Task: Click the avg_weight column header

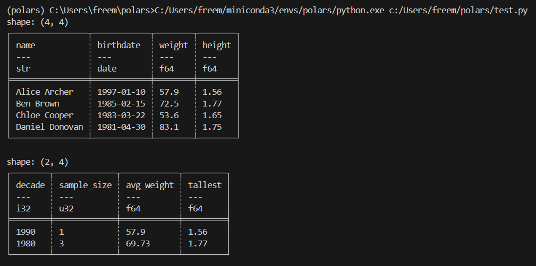Action: 150,185
